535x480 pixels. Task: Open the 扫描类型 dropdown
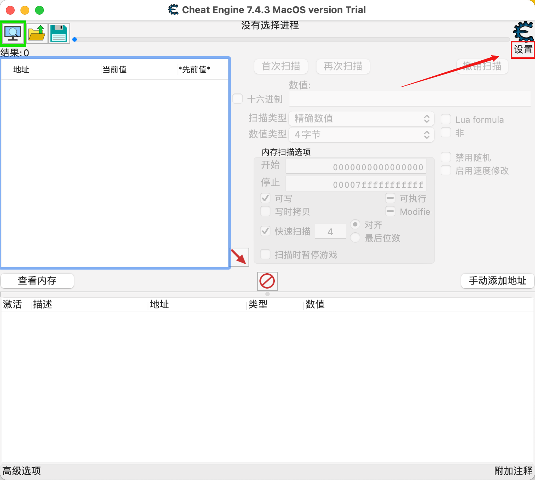pos(361,118)
